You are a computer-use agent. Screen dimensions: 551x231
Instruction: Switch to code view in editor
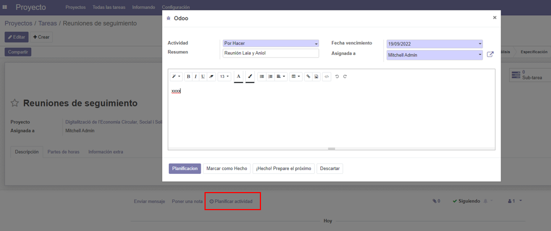(327, 76)
